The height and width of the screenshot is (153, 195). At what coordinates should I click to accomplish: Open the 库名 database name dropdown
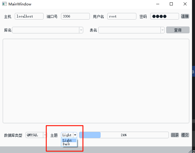[48, 30]
